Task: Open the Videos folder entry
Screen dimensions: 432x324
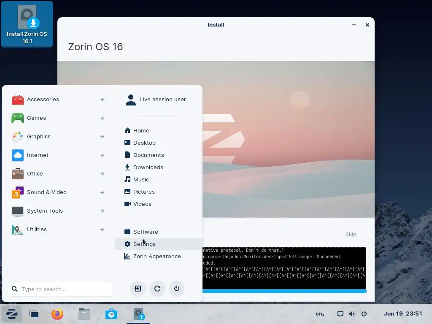Action: coord(159,204)
